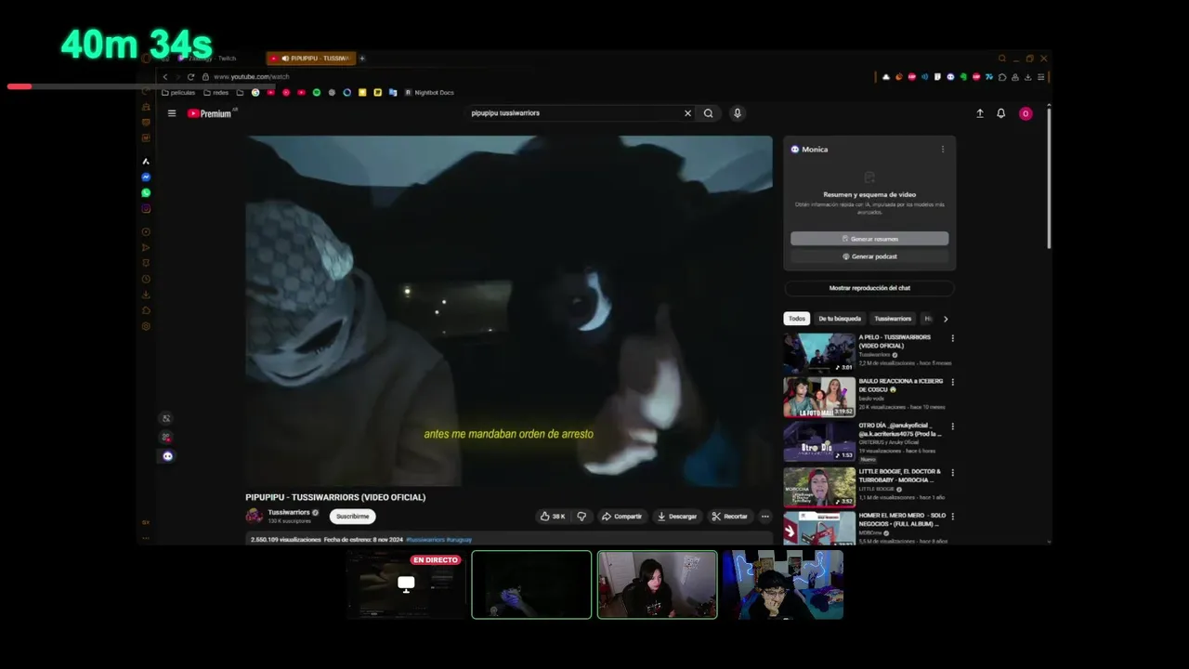Open sidebar history clock icon

coord(146,279)
